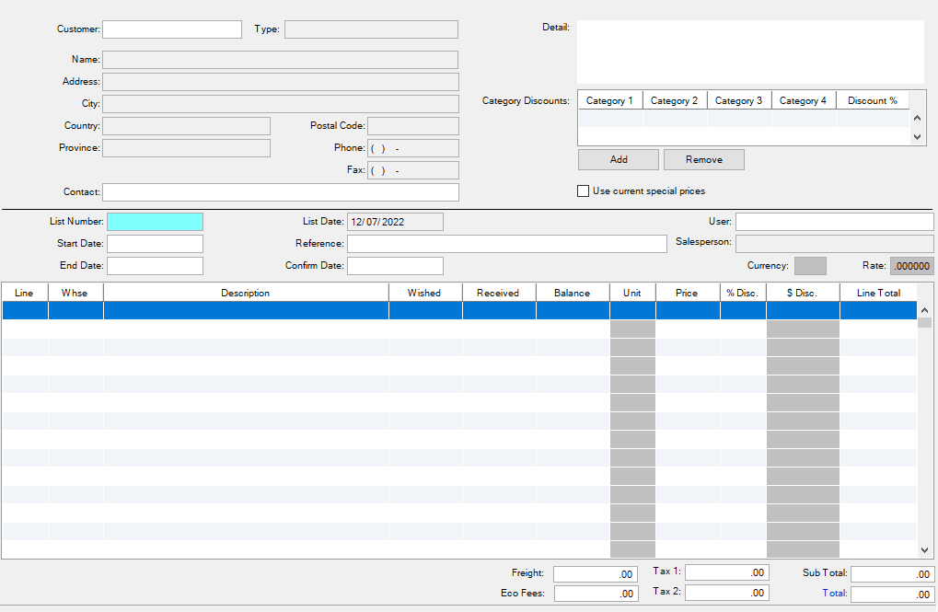Click the Line Total column header

878,293
